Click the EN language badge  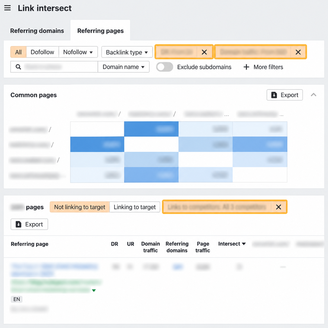click(x=17, y=299)
